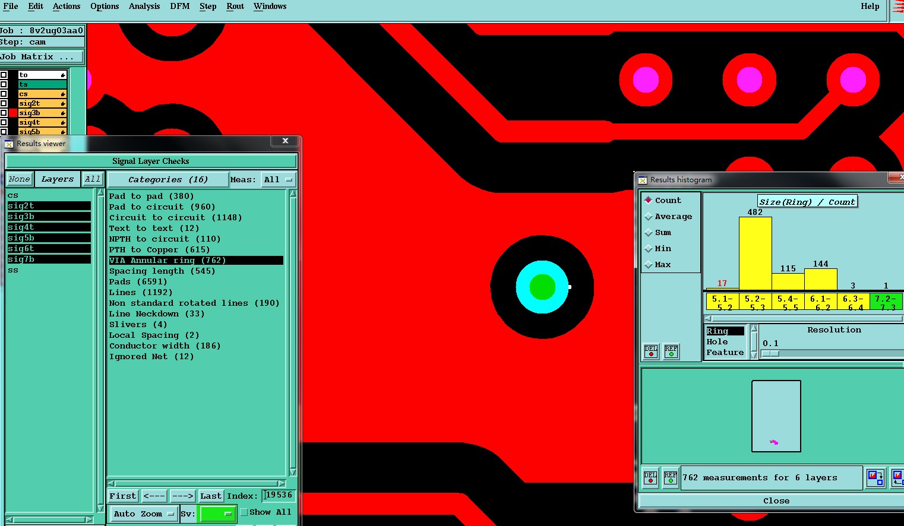Enable the Show All checkbox

(244, 512)
